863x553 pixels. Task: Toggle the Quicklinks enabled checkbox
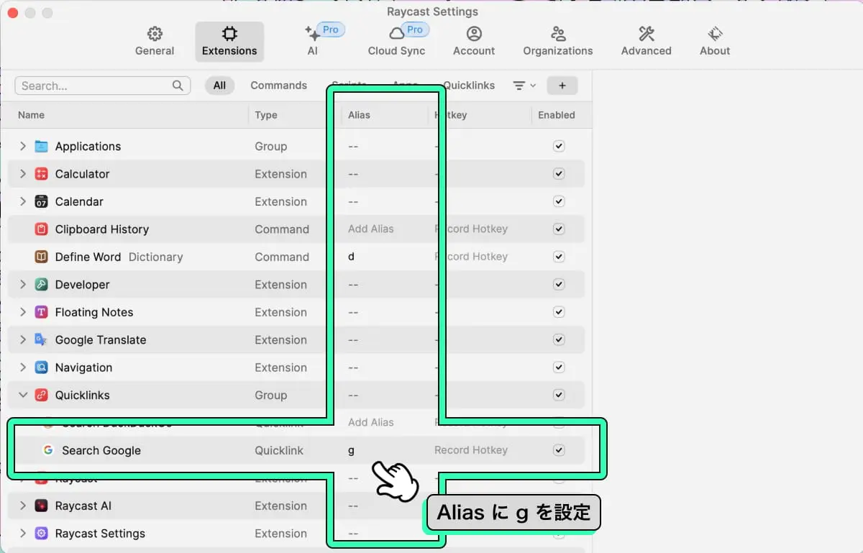pos(559,395)
